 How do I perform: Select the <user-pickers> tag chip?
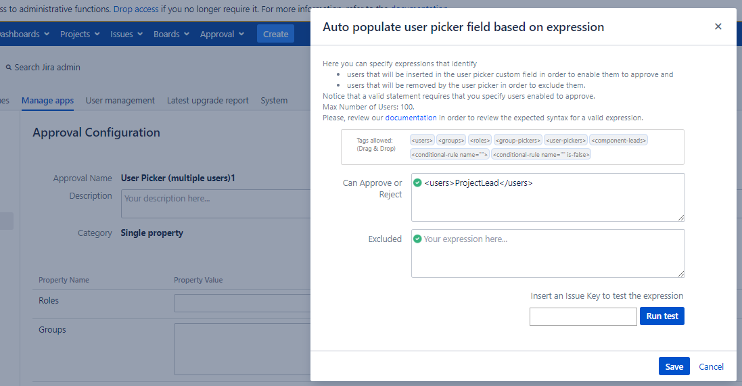coord(566,140)
